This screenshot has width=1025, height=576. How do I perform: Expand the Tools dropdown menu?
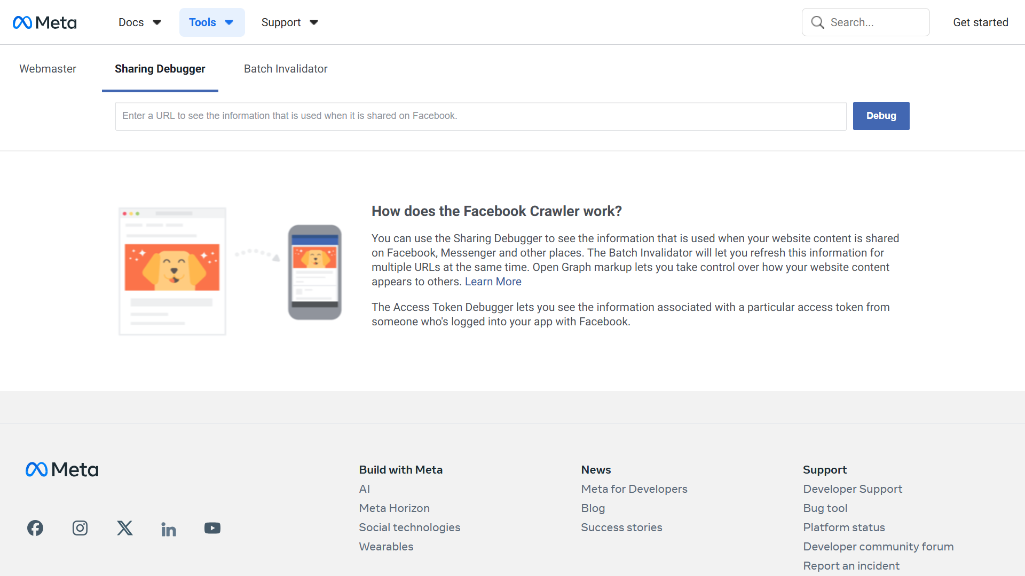pos(212,22)
